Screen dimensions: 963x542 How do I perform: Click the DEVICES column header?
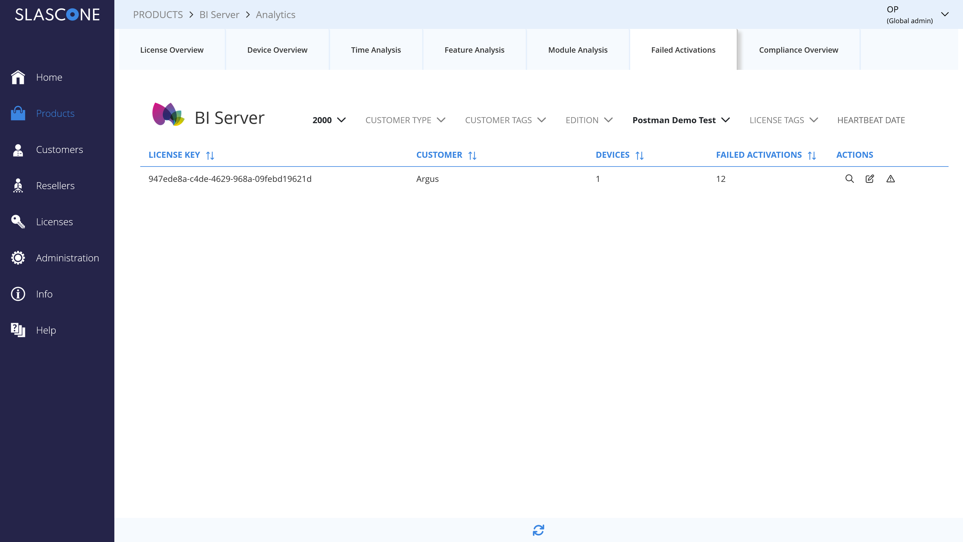tap(613, 155)
